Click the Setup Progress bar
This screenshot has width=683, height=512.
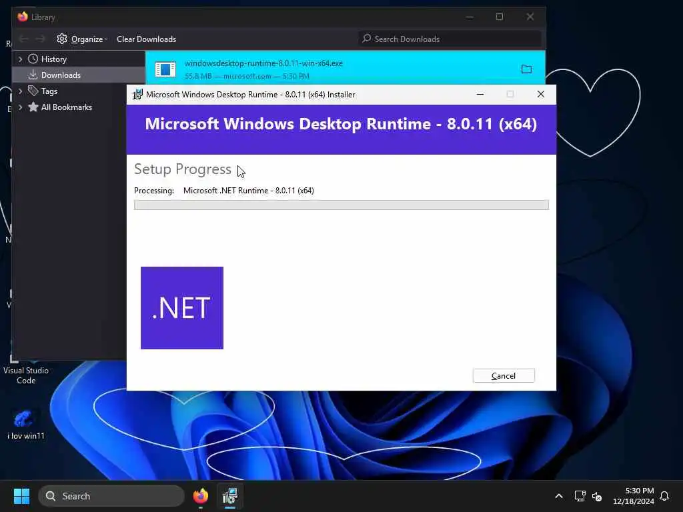341,205
